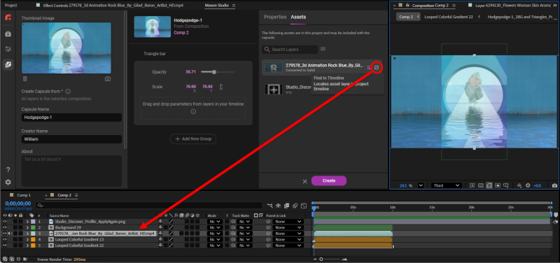This screenshot has width=560, height=263.
Task: Open Third resolution dropdown in viewer
Action: tap(447, 185)
